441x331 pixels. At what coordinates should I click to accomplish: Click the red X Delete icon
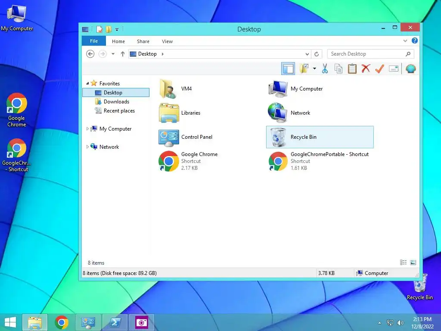coord(366,69)
